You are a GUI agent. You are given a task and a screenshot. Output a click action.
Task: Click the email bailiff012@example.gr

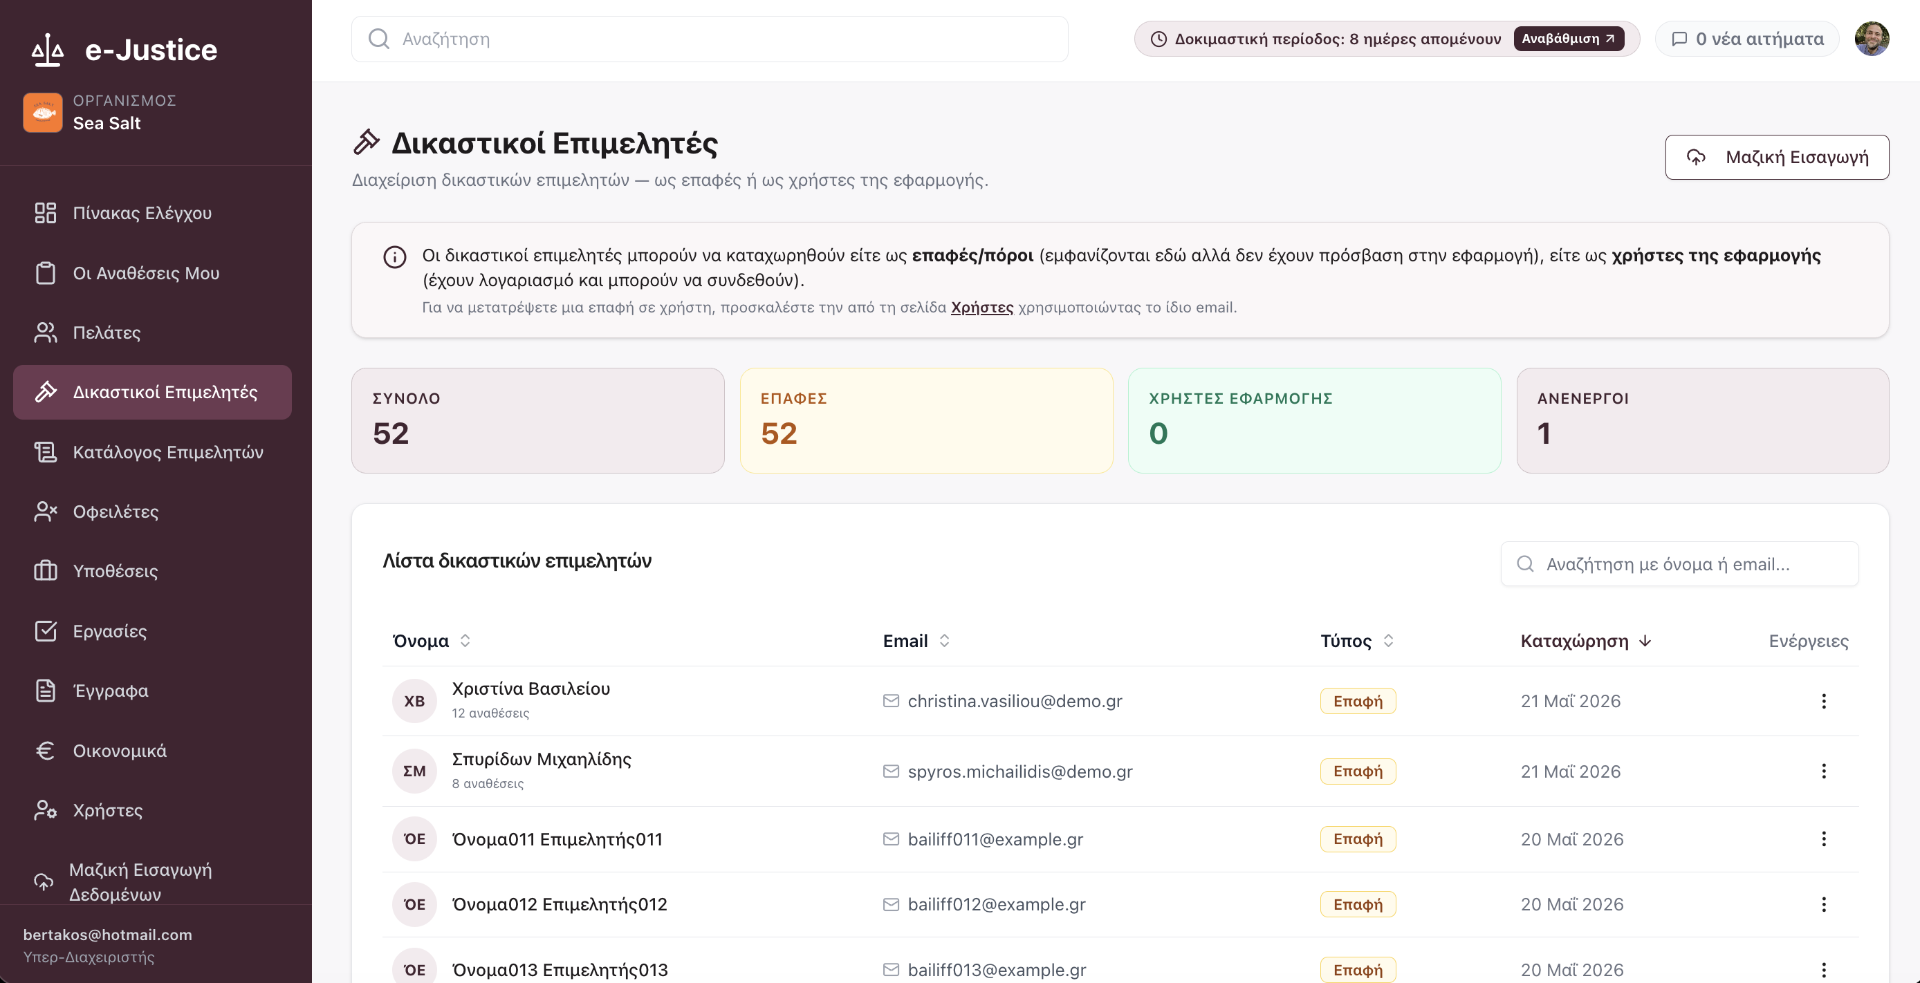point(997,904)
